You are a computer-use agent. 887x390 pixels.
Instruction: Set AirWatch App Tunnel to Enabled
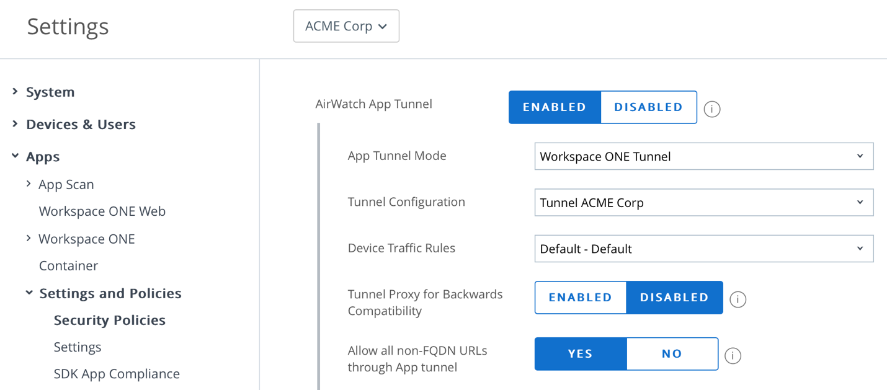point(555,107)
